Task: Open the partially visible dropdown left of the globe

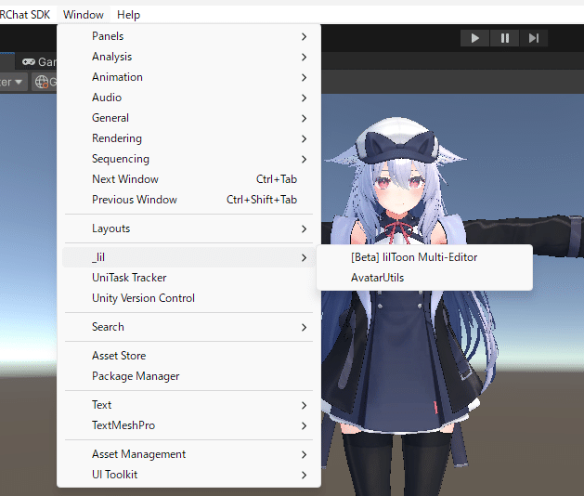Action: point(13,82)
